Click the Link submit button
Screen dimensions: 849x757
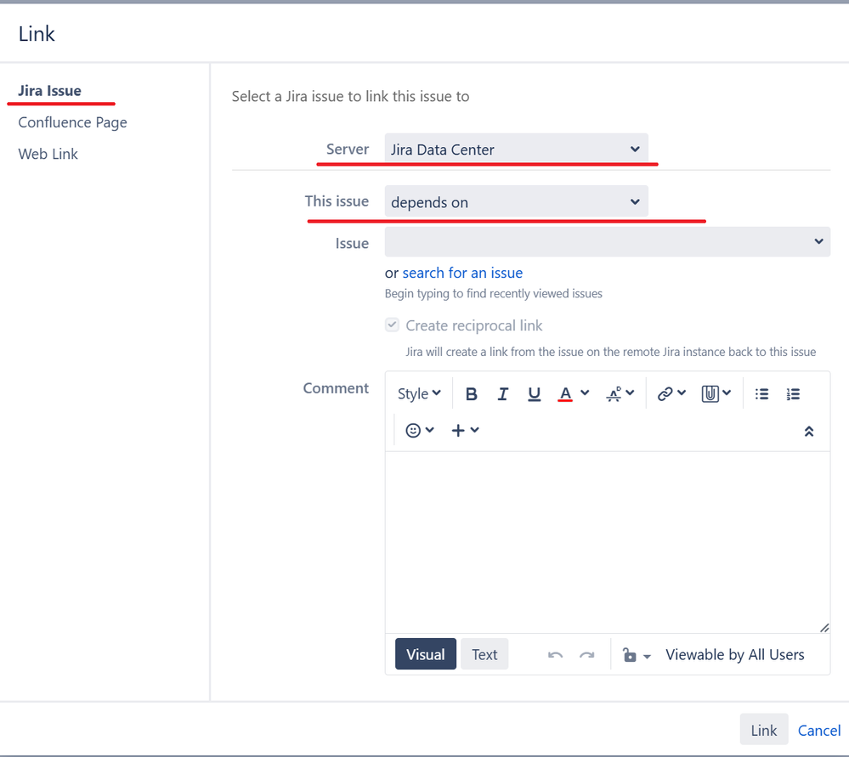tap(763, 731)
